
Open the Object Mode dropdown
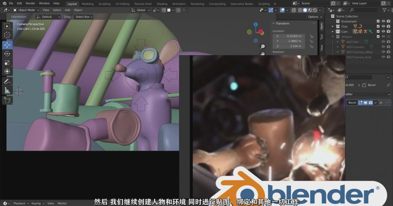coord(26,10)
